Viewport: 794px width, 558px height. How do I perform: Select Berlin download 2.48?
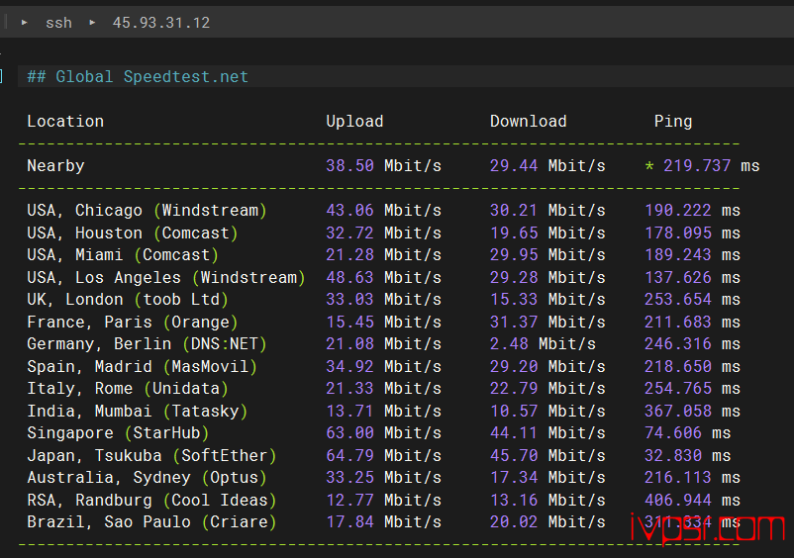pos(509,344)
